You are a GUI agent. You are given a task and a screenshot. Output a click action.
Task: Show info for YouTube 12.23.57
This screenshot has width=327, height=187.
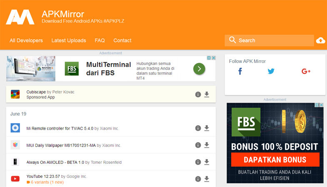click(198, 179)
